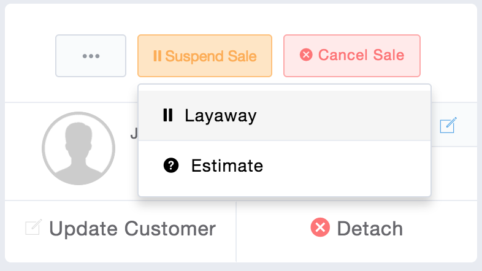Click the blue edit pencil icon
482x271 pixels.
click(x=448, y=126)
